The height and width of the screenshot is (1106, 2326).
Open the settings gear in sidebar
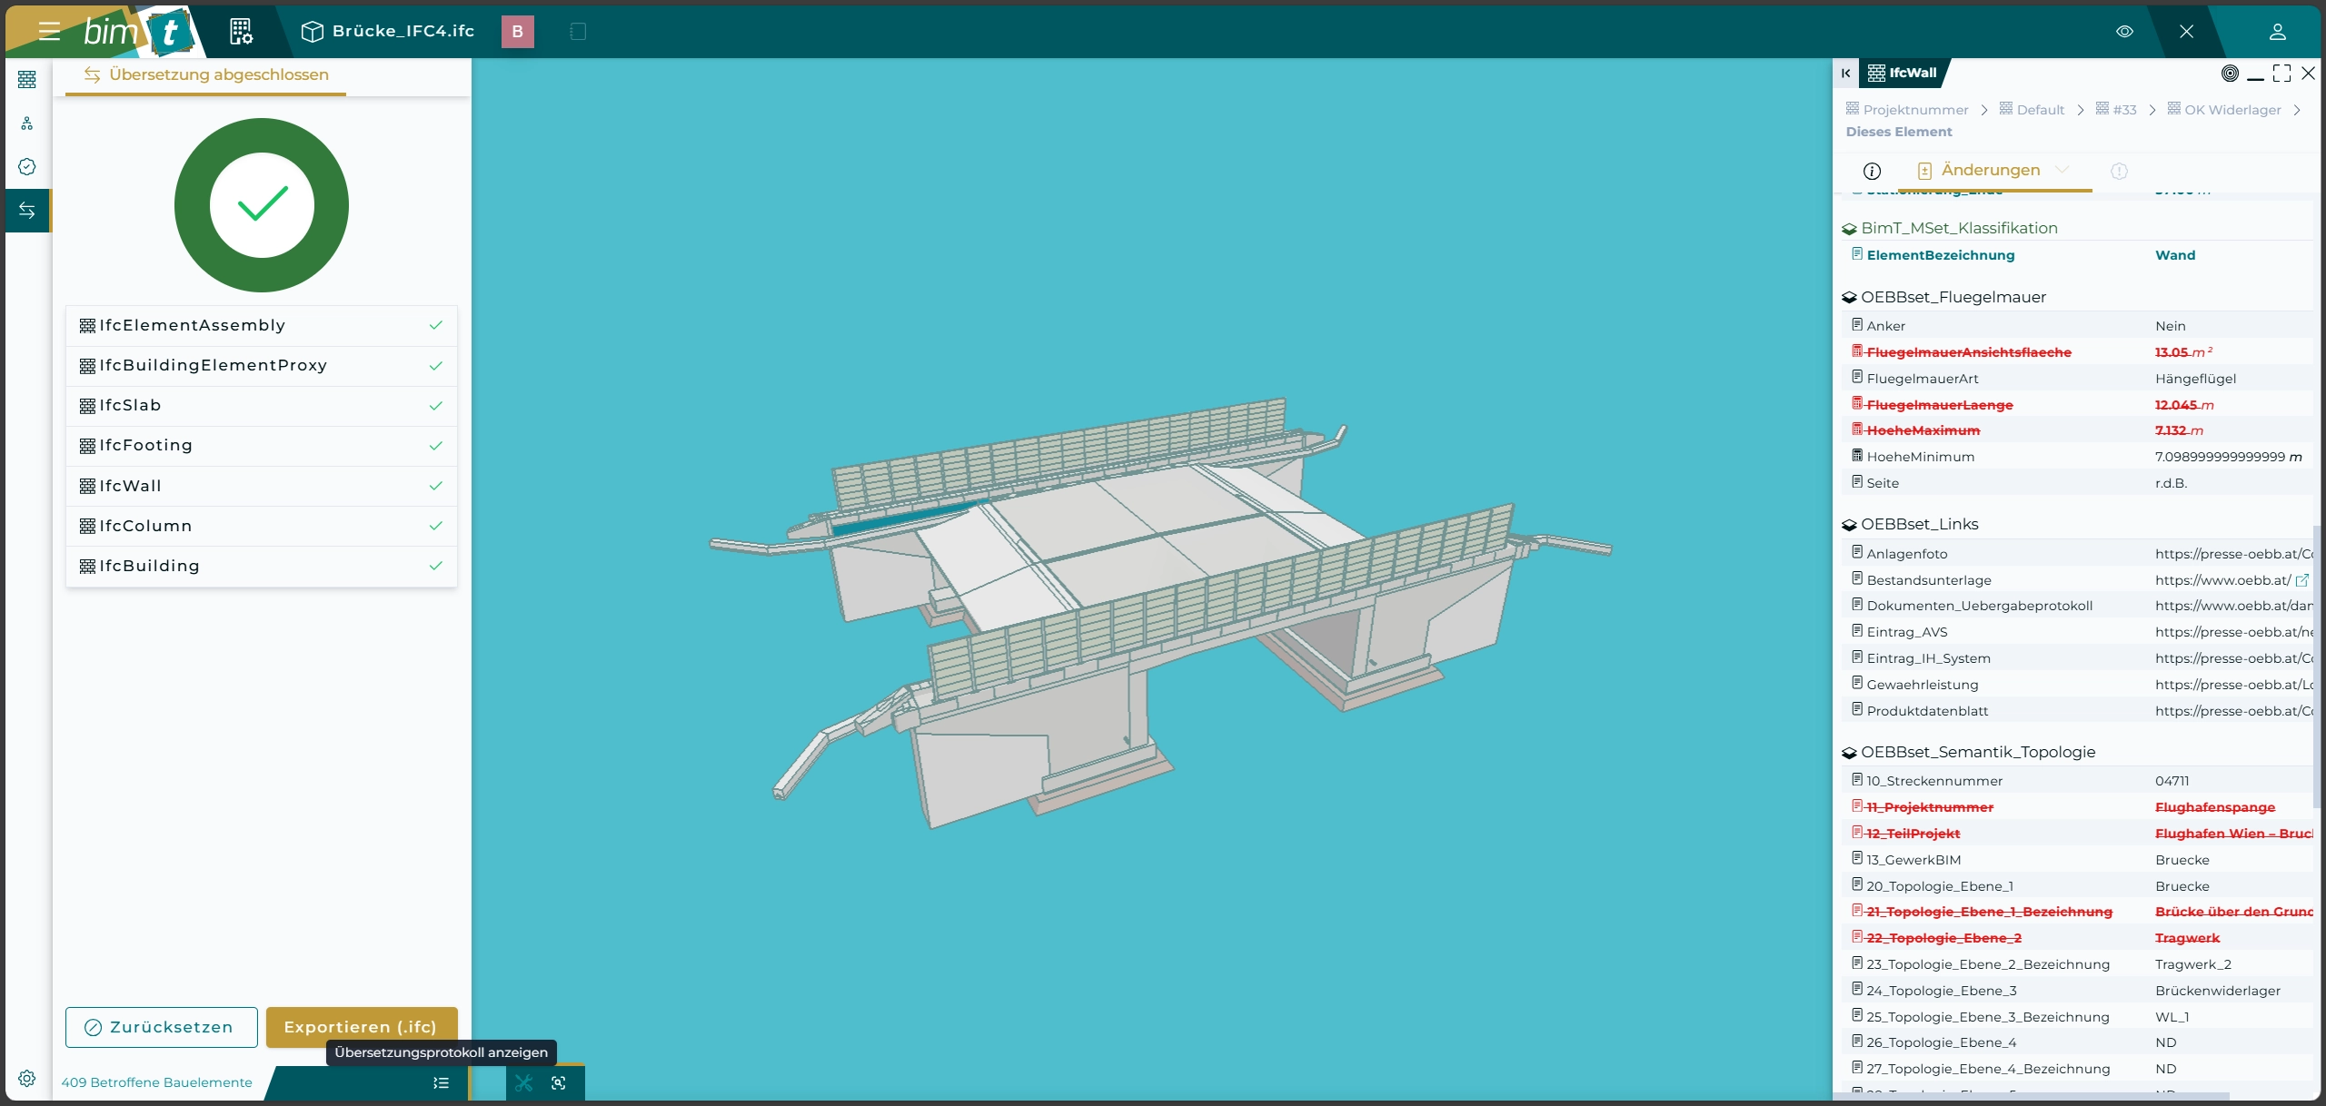click(x=27, y=1078)
